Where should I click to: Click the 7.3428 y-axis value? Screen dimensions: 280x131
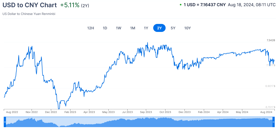click(x=271, y=40)
